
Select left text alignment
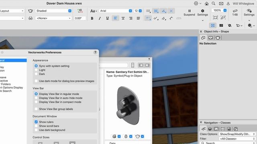pyautogui.click(x=115, y=18)
